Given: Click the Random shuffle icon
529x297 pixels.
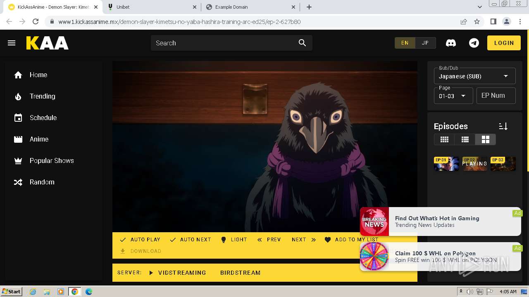Looking at the screenshot, I should tap(18, 182).
